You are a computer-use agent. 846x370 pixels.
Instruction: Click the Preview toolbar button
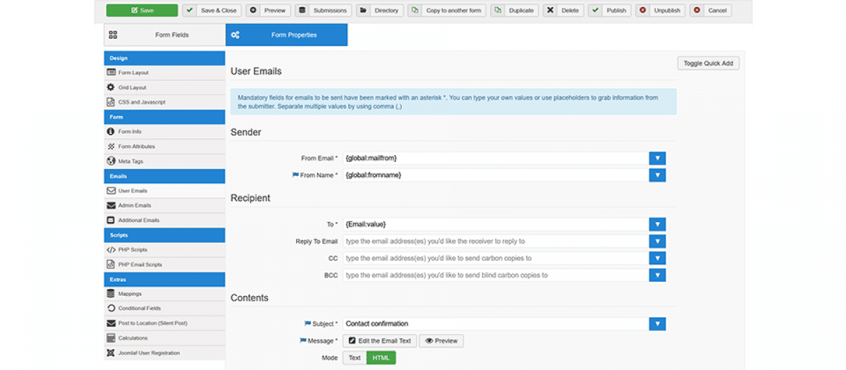tap(268, 11)
